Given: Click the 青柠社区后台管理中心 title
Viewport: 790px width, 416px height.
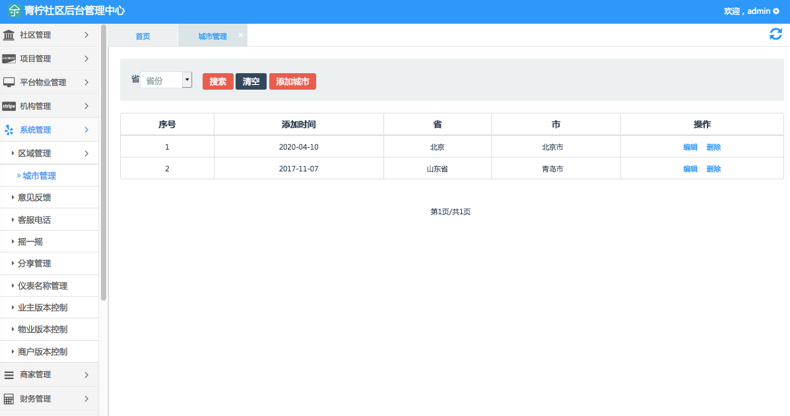Looking at the screenshot, I should click(x=75, y=11).
